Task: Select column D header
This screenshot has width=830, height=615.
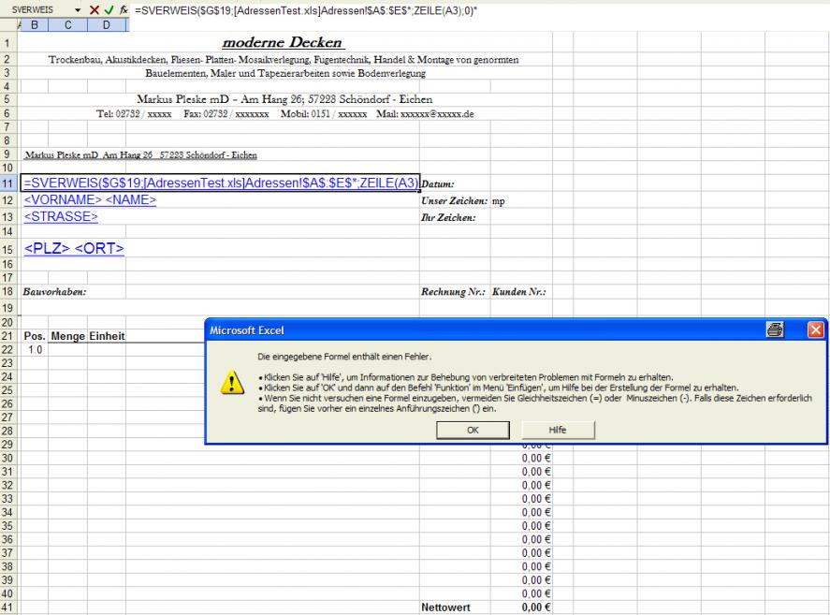Action: pyautogui.click(x=107, y=25)
